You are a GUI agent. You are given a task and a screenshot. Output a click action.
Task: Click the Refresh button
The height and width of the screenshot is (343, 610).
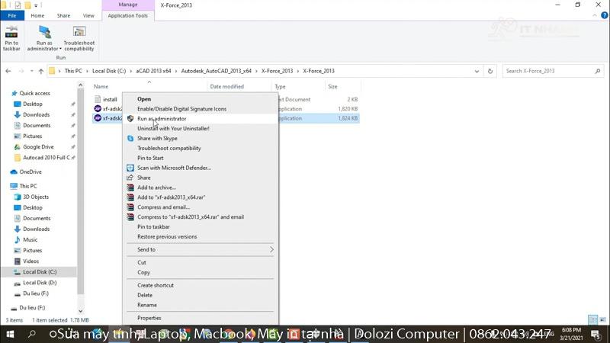pyautogui.click(x=490, y=71)
